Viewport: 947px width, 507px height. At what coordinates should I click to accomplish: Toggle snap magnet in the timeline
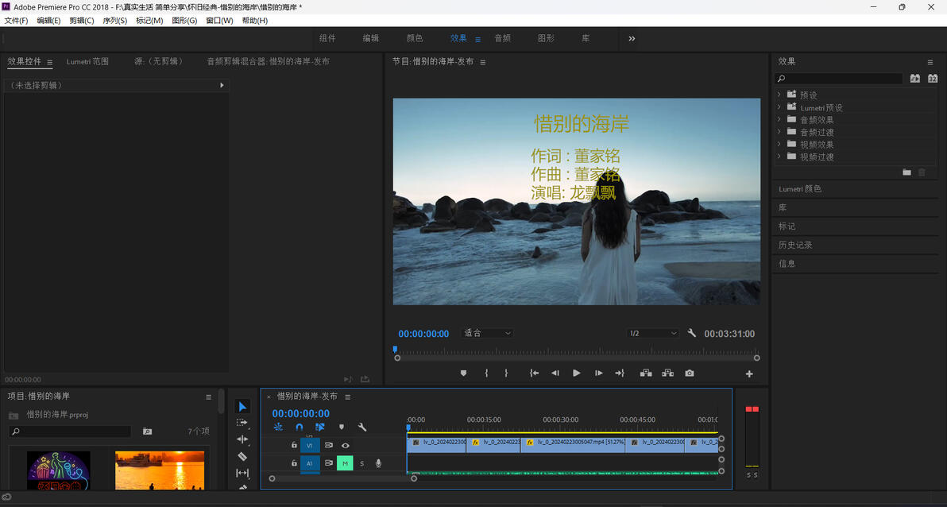pos(299,427)
